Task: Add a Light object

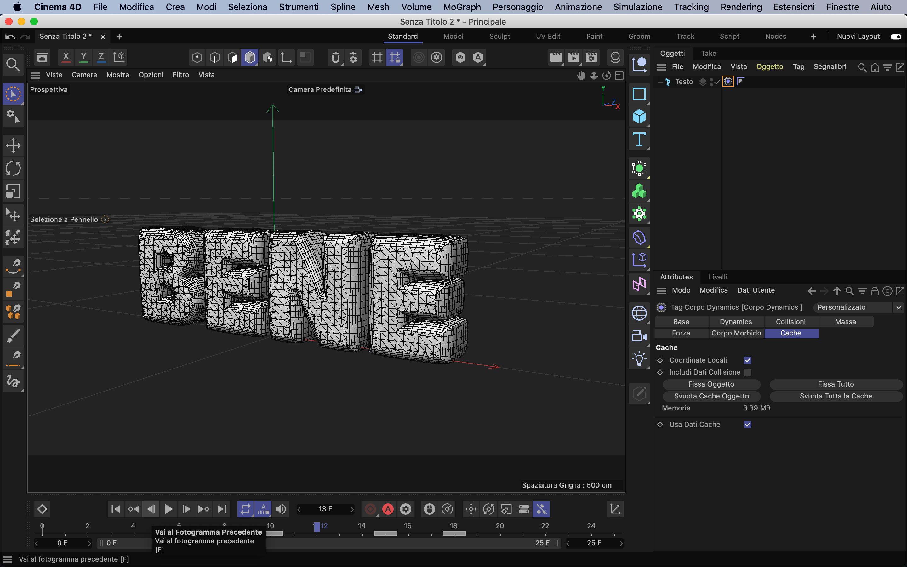Action: pos(639,359)
